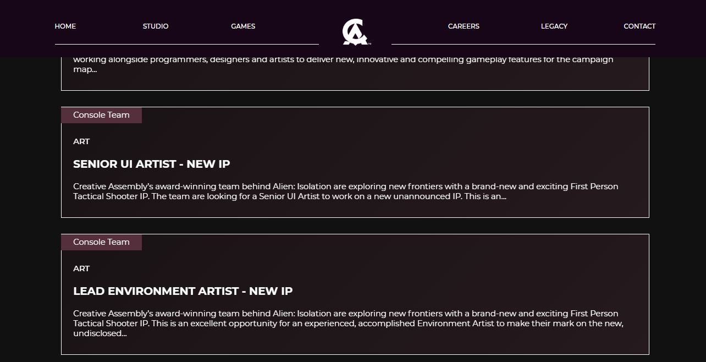Open the CAREERS navigation link
Image resolution: width=706 pixels, height=362 pixels.
point(464,26)
